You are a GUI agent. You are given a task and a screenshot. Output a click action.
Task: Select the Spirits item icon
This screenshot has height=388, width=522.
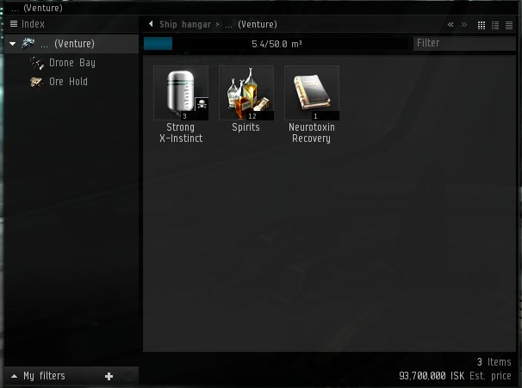pos(246,93)
